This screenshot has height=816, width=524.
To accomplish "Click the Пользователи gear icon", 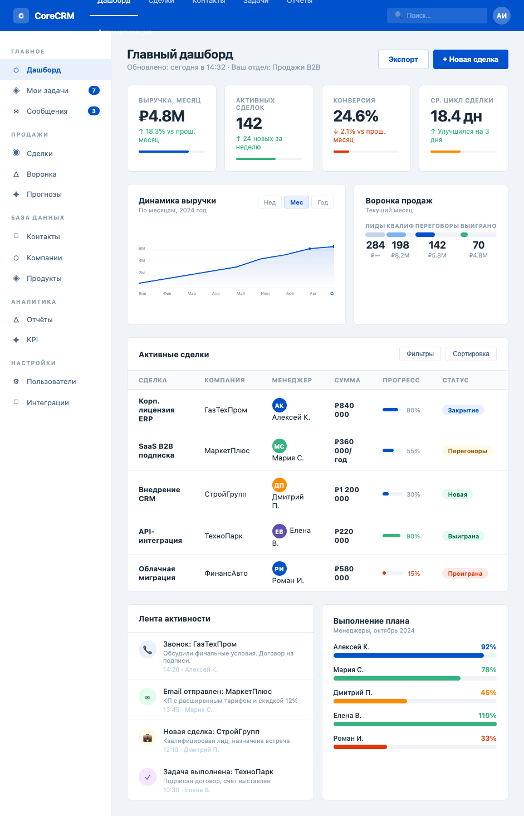I will coord(16,382).
